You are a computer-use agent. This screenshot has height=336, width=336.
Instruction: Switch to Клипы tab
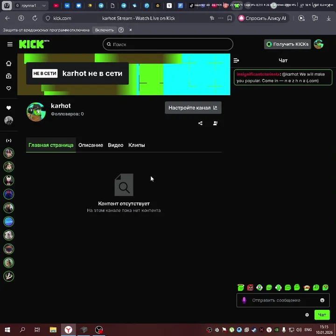(x=136, y=145)
